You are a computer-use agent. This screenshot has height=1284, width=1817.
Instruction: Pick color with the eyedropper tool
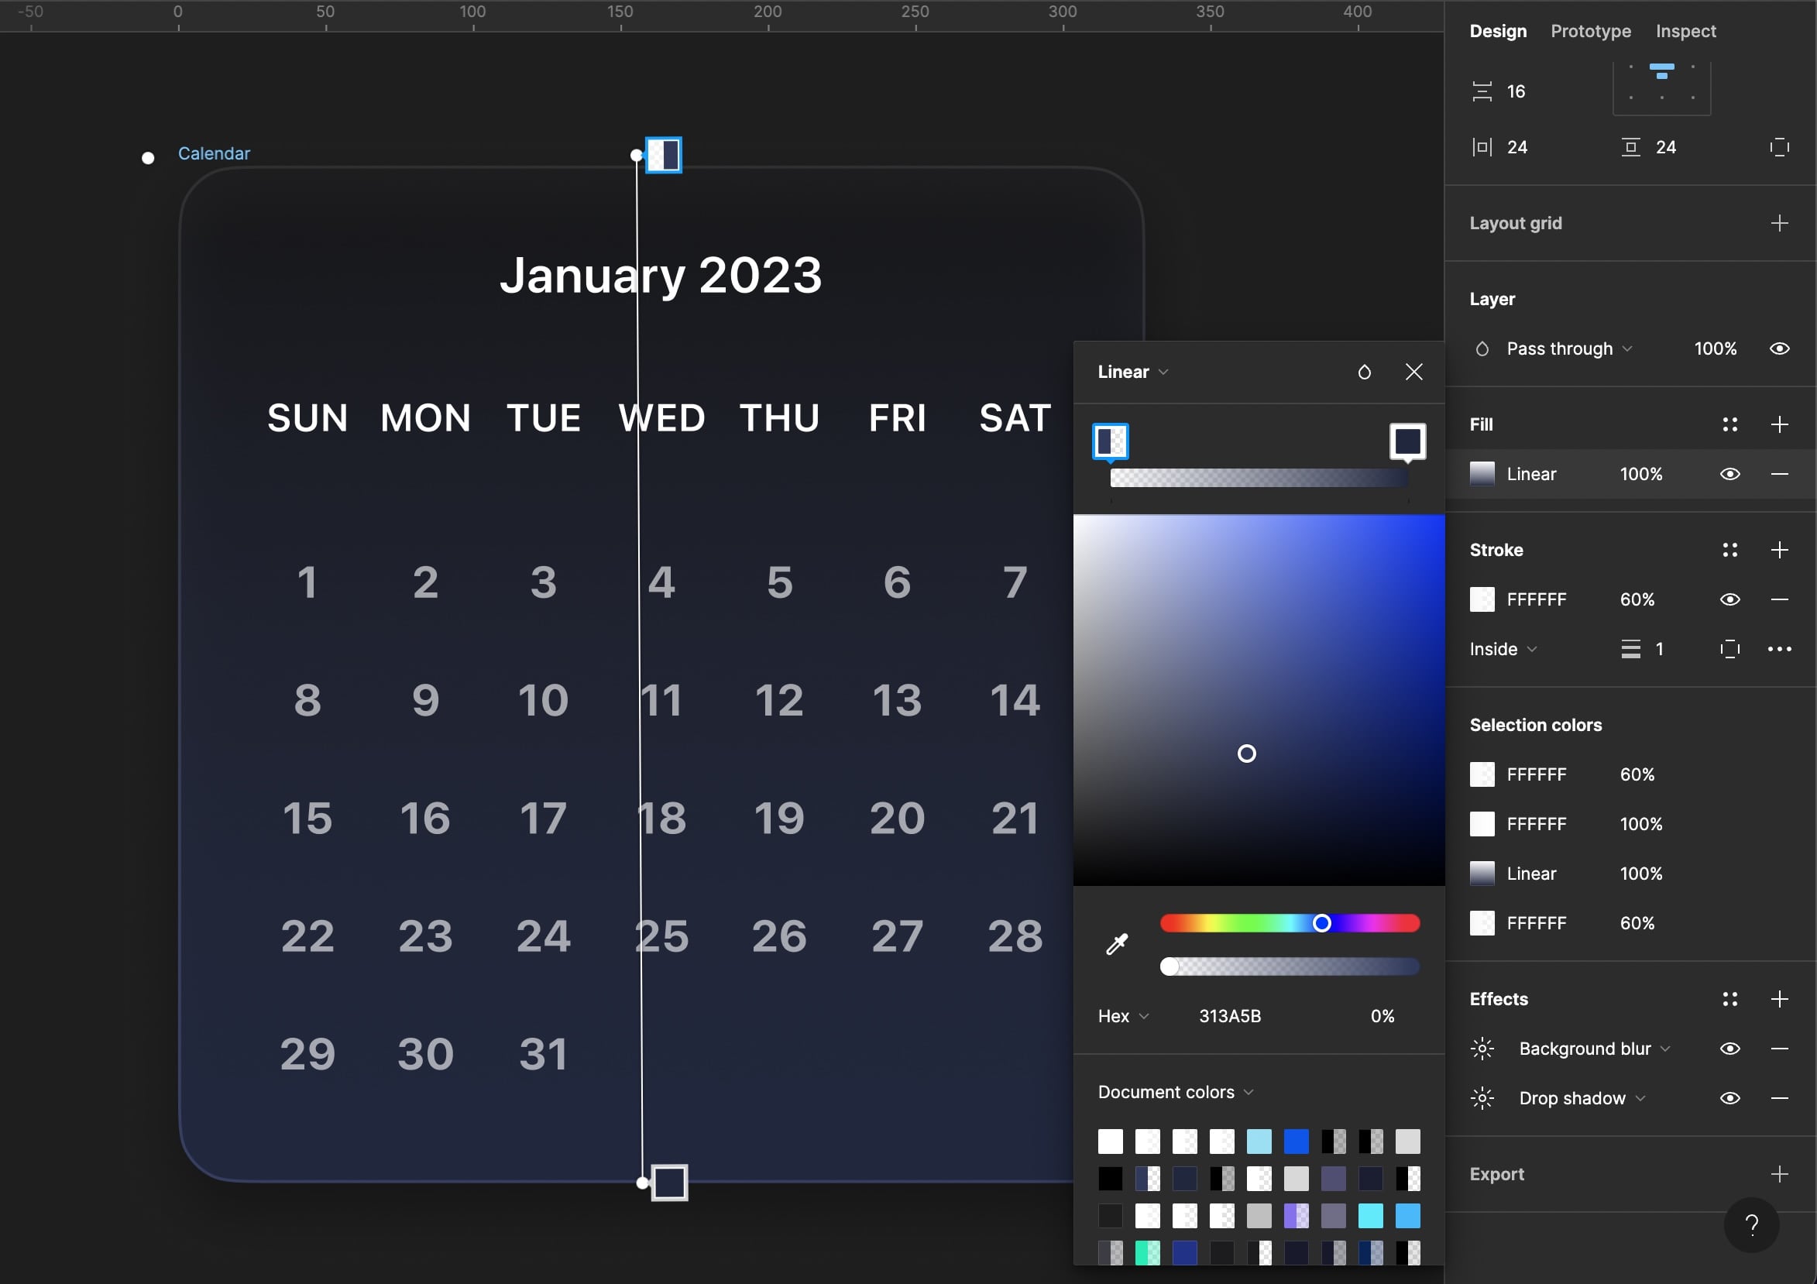(x=1116, y=944)
